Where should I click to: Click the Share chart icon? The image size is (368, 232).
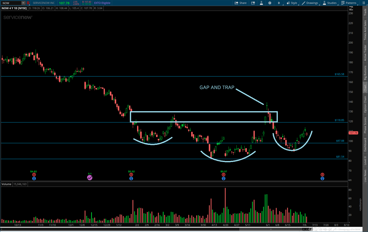[236, 3]
